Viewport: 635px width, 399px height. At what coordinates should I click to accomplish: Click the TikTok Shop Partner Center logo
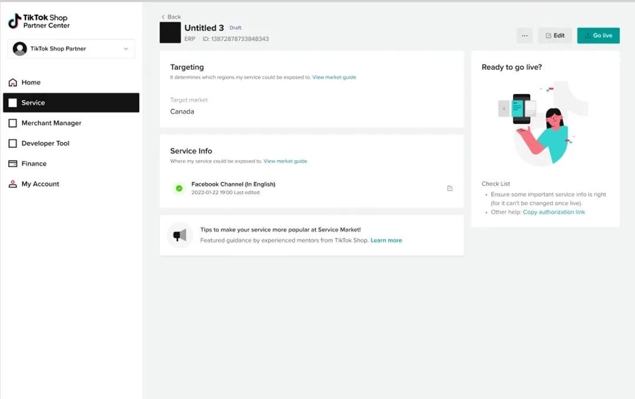tap(39, 22)
